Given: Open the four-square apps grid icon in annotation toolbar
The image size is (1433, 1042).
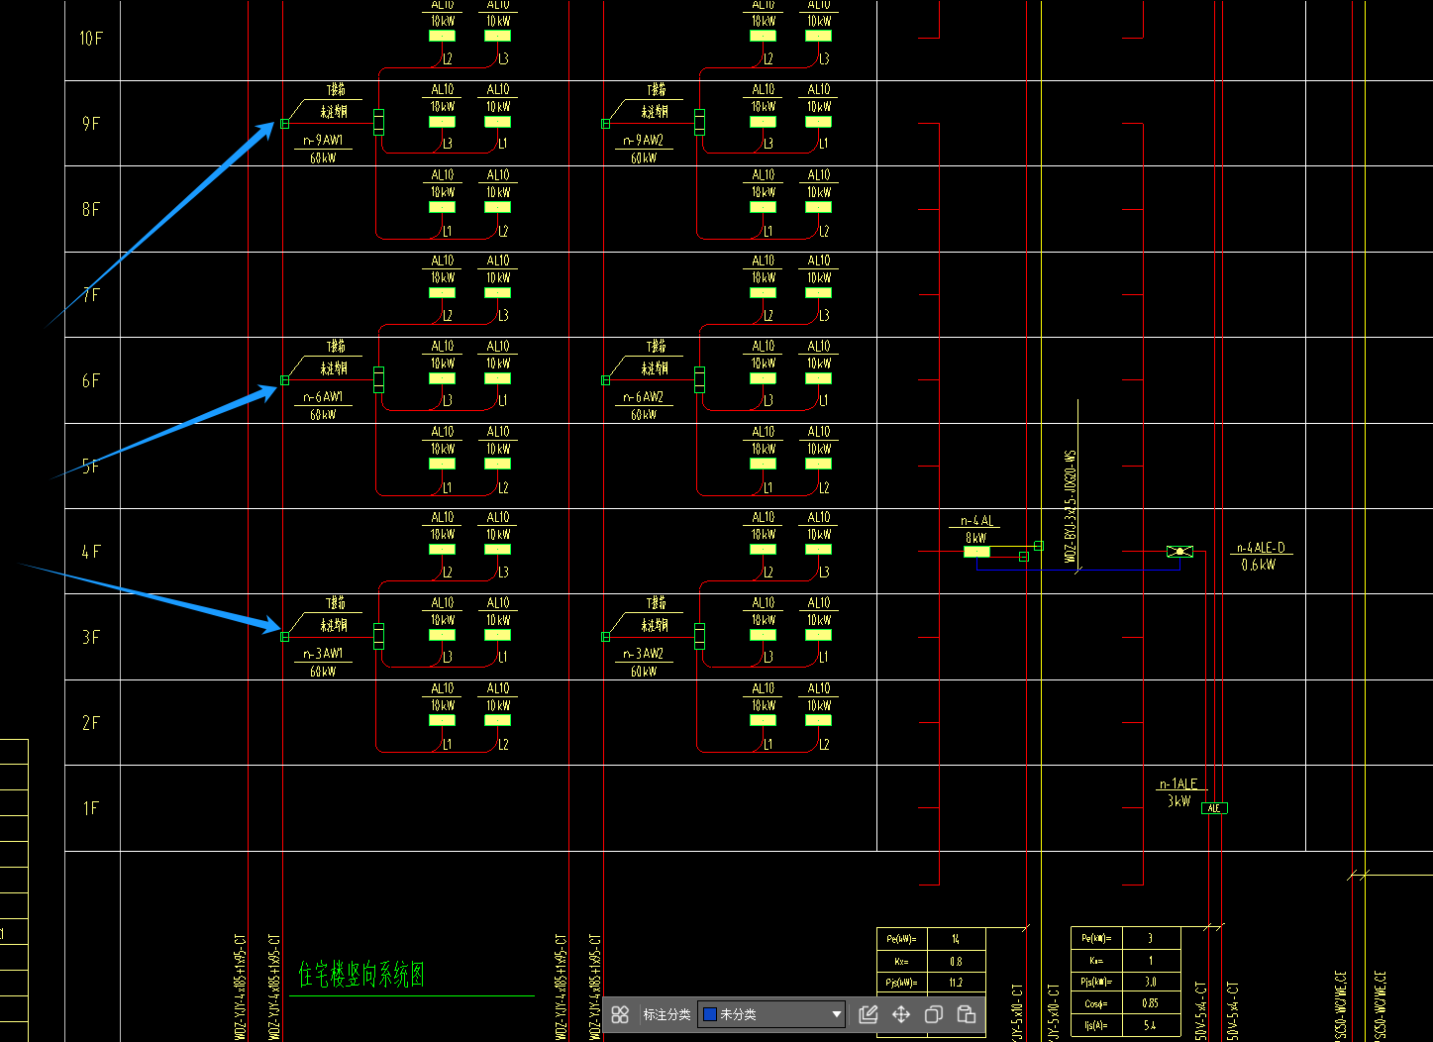Looking at the screenshot, I should coord(620,1014).
